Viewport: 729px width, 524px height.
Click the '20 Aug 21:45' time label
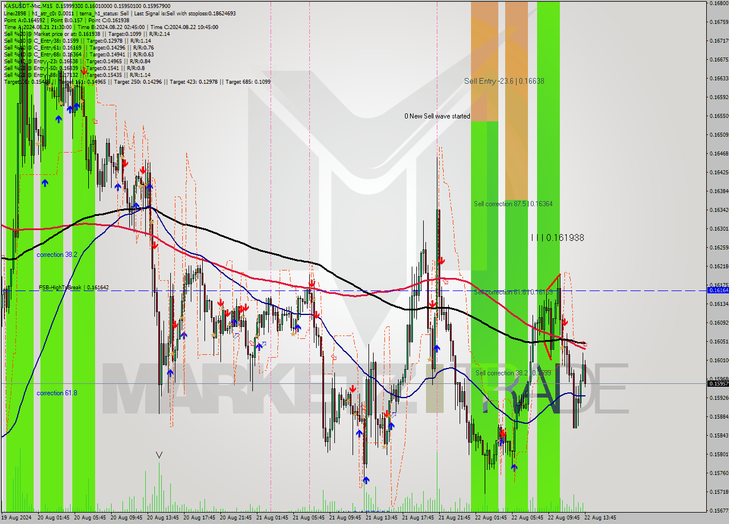point(237,518)
